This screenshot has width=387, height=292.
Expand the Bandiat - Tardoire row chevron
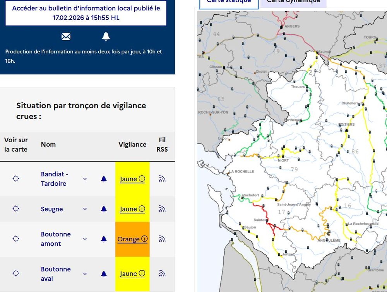(85, 179)
